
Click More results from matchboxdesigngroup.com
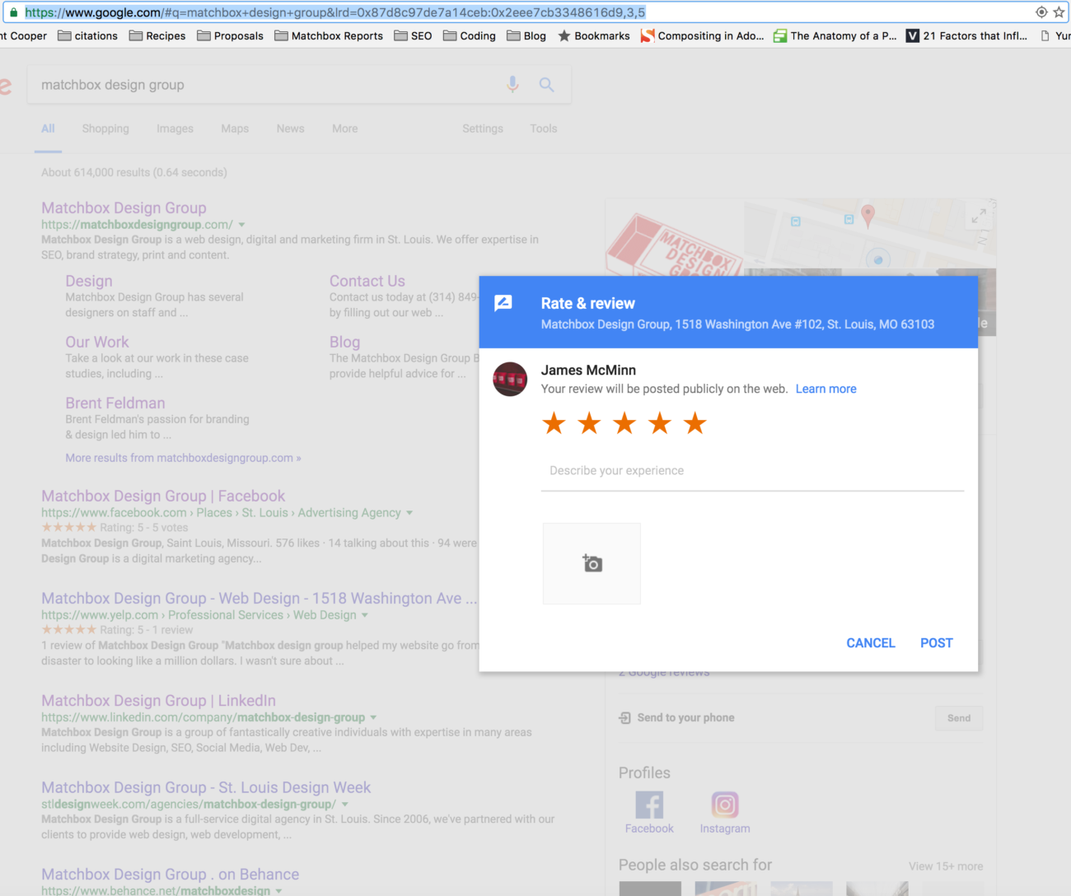pyautogui.click(x=183, y=458)
